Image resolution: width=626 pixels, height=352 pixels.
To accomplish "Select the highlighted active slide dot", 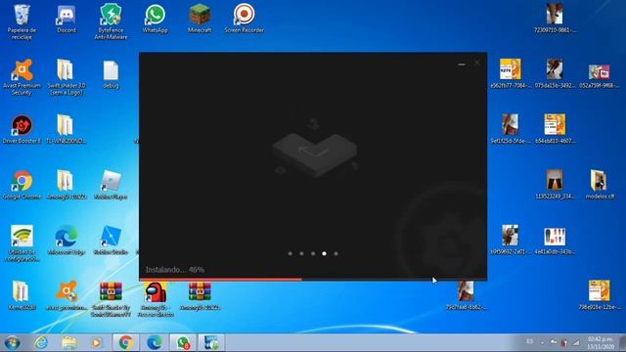I will [x=324, y=253].
